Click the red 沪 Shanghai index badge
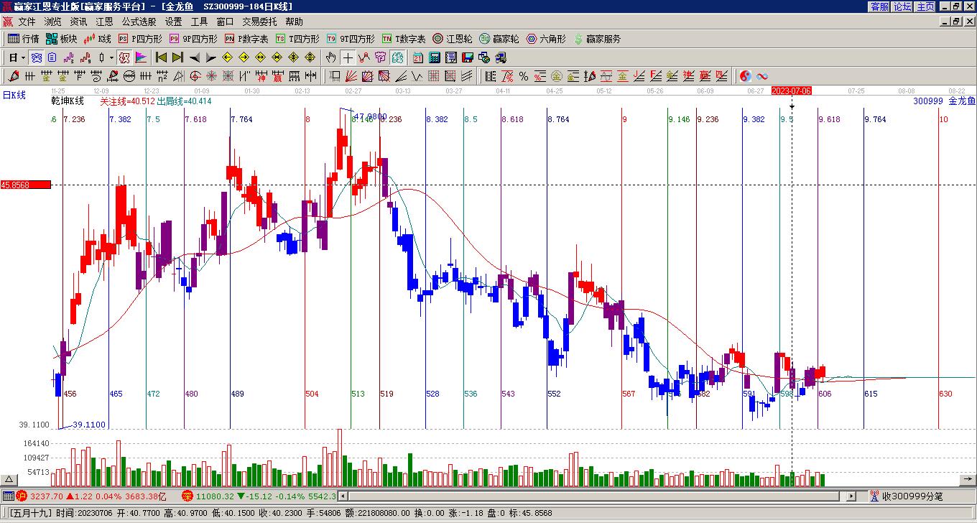This screenshot has height=523, width=977. point(22,496)
